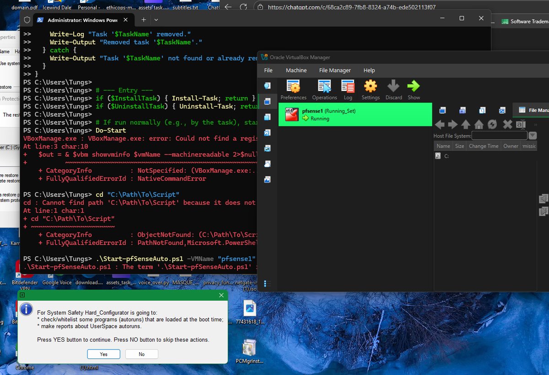Open the Operations toolbar icon in VirtualBox
This screenshot has height=375, width=549.
[x=324, y=90]
